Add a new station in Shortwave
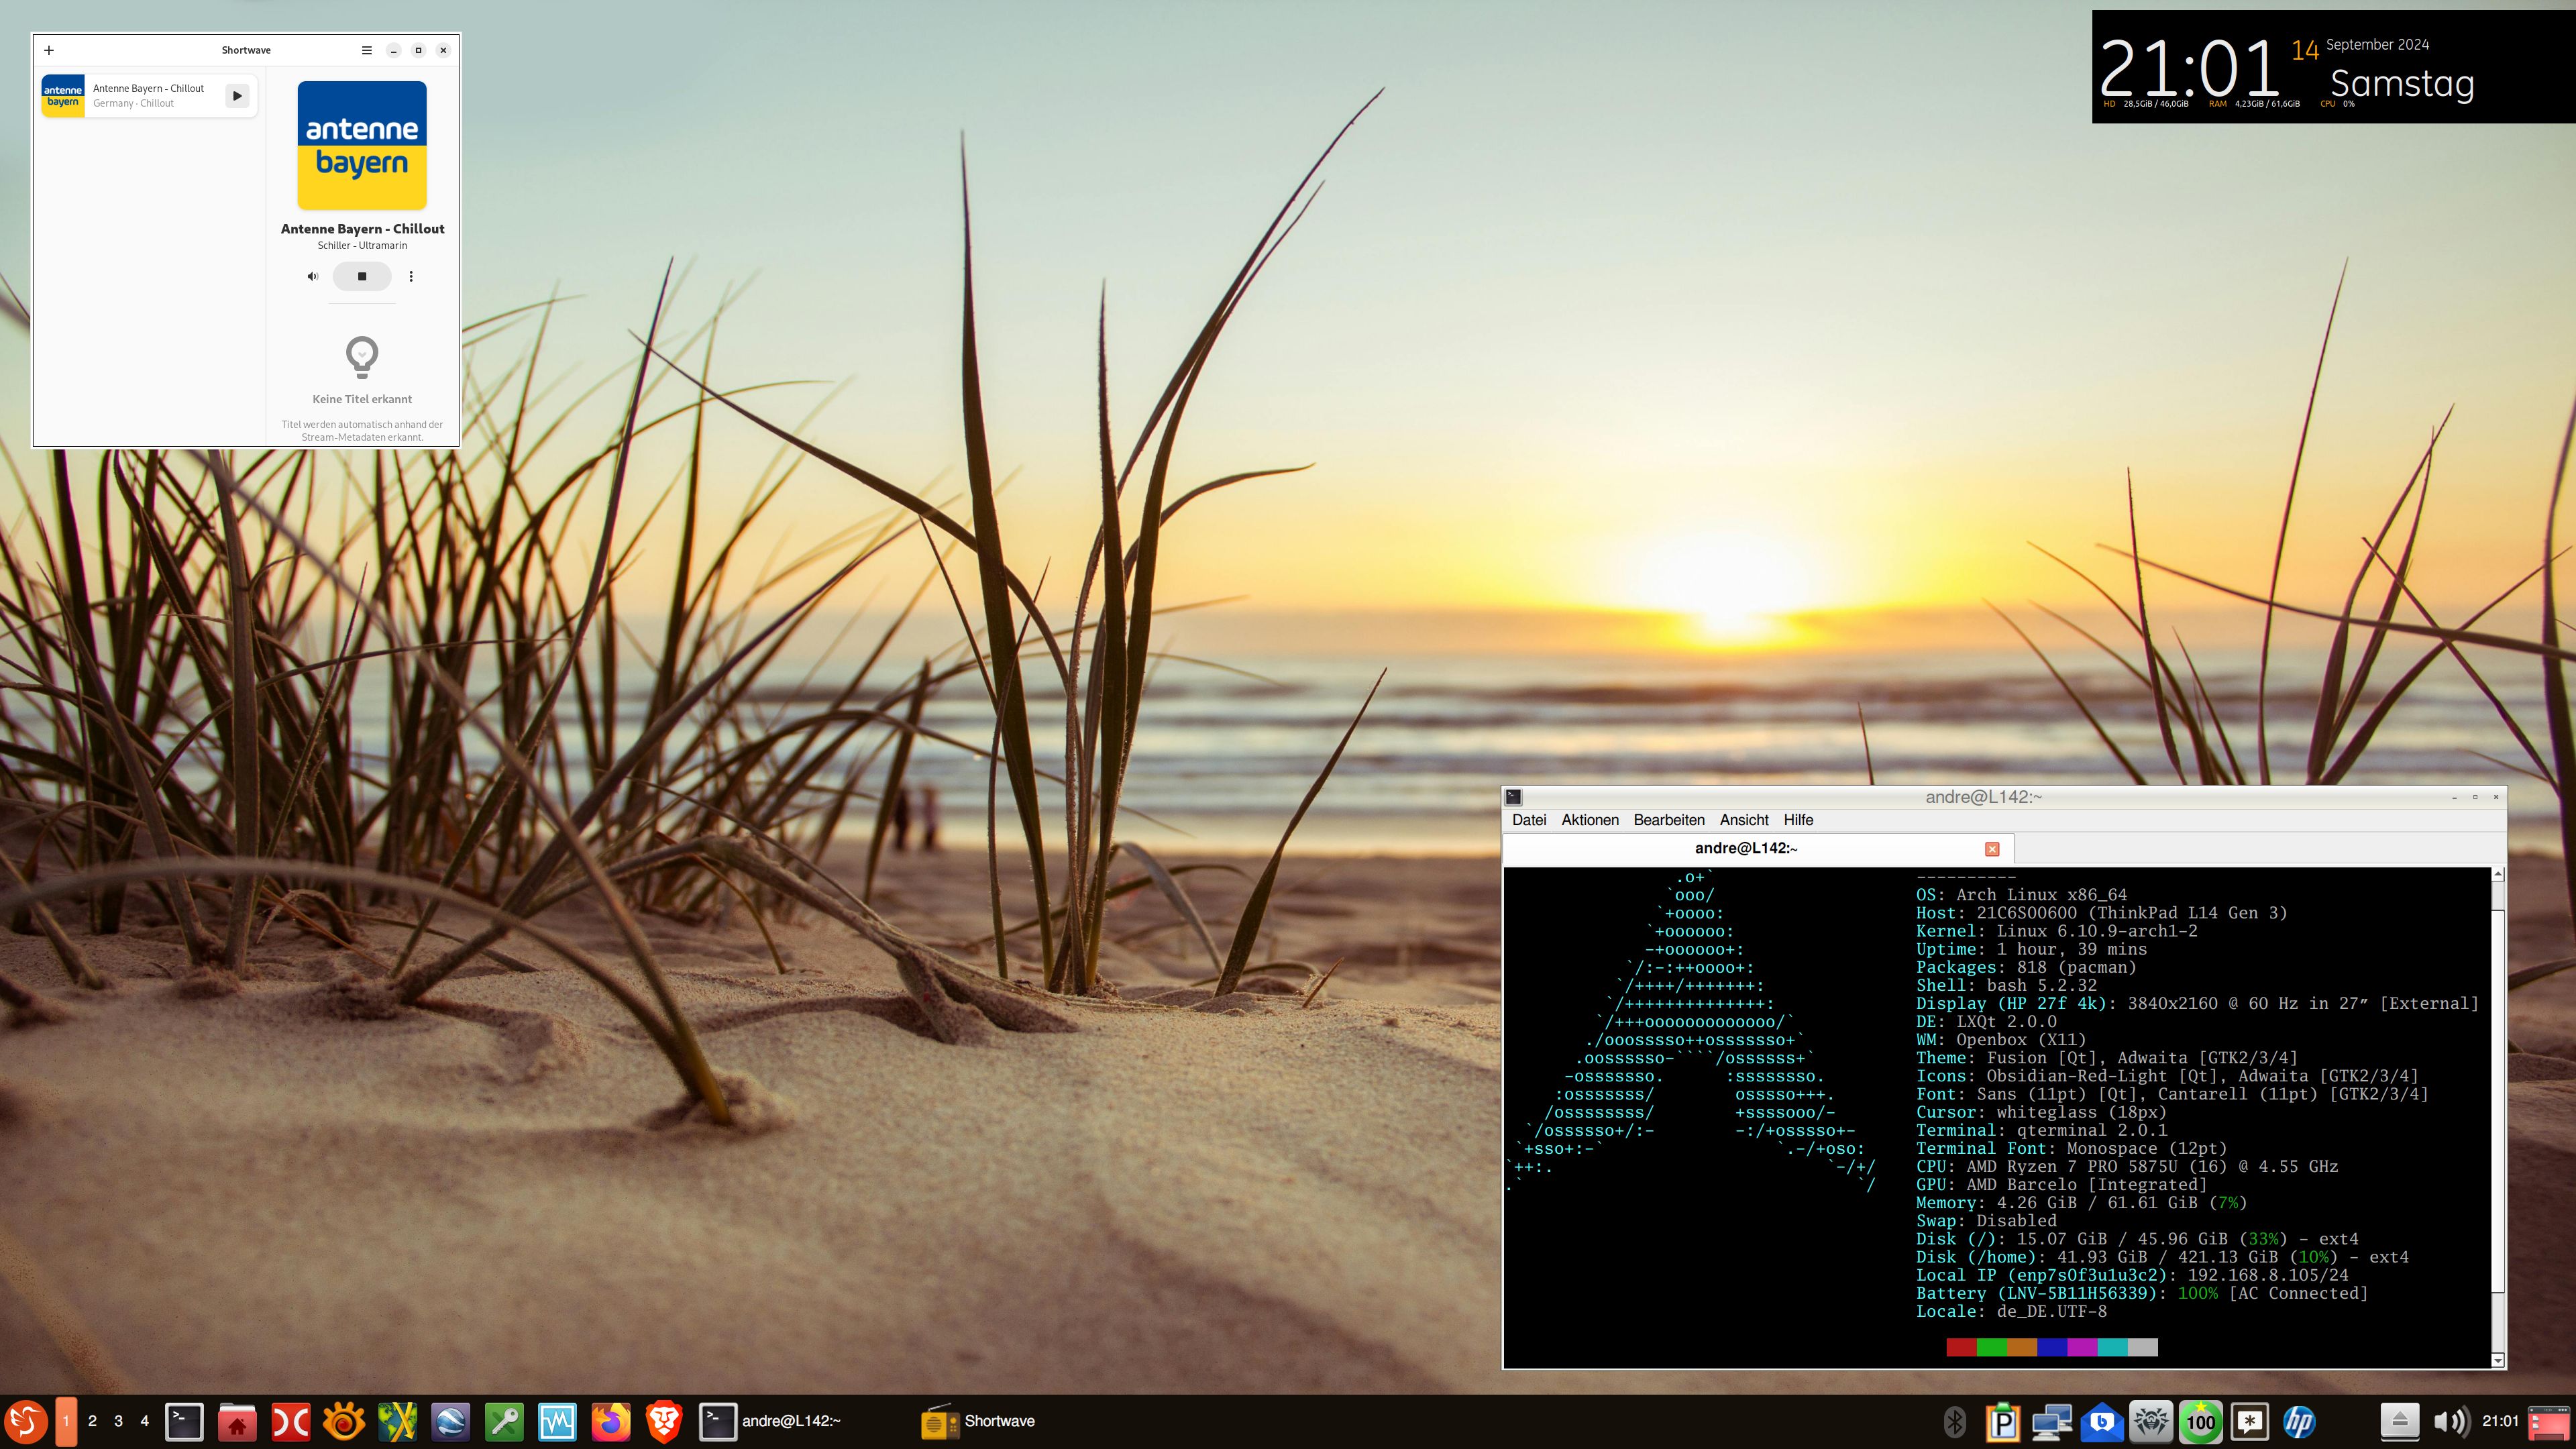Image resolution: width=2576 pixels, height=1449 pixels. pos(49,50)
